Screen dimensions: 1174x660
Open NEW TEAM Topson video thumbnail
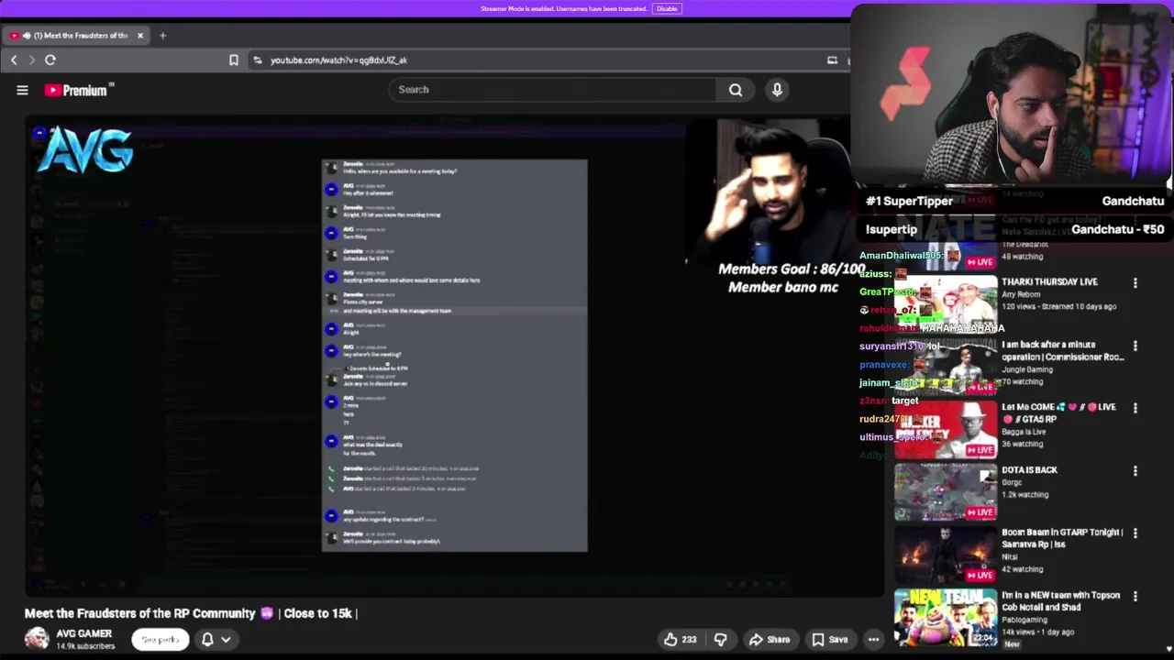946,616
